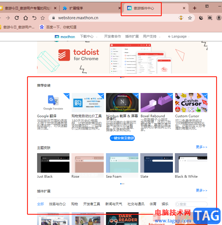Toggle night mode moon icon
222x225 pixels.
pos(201,18)
